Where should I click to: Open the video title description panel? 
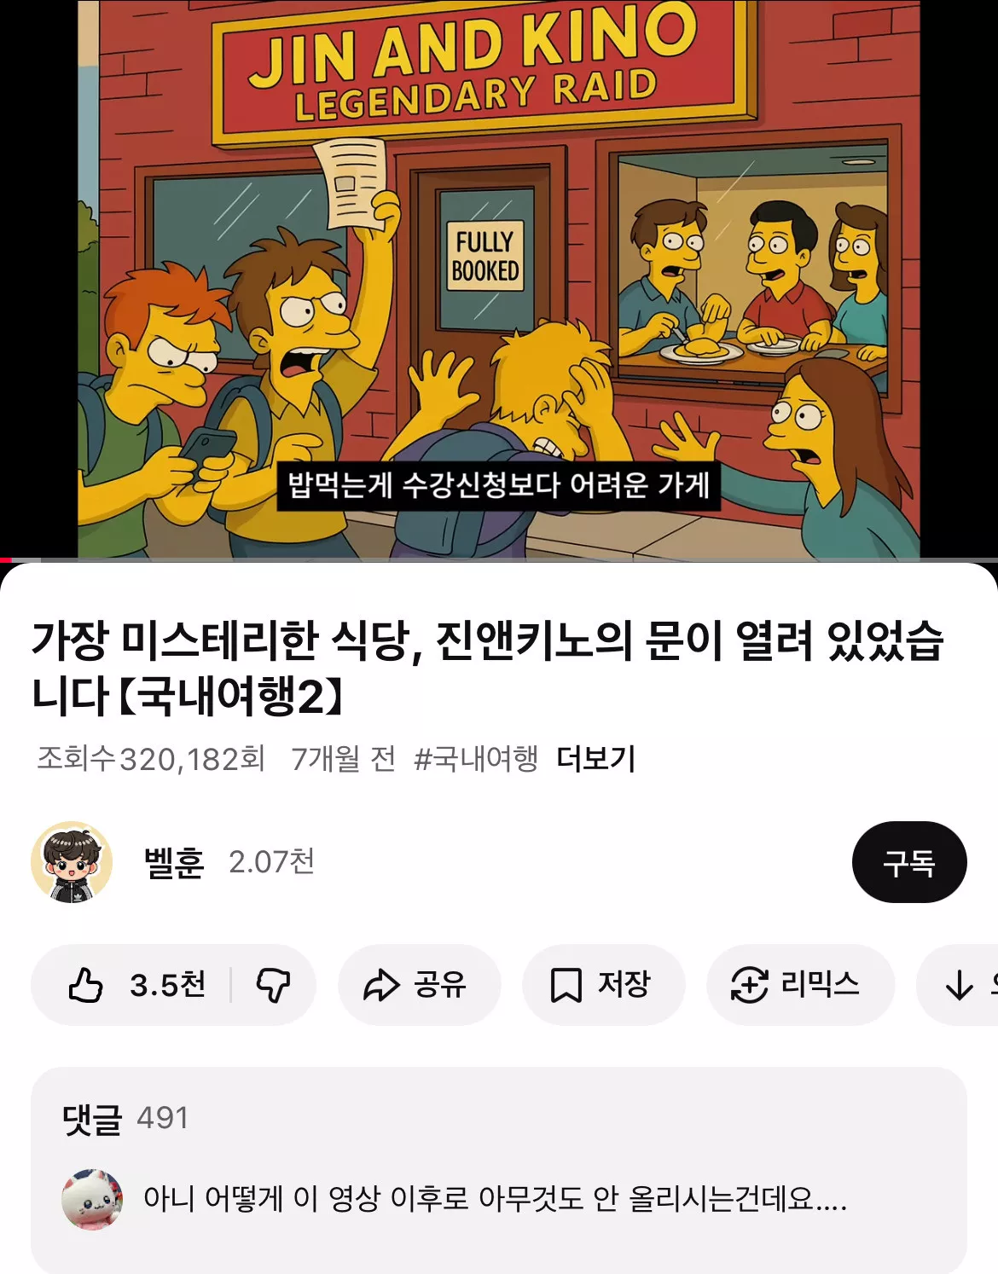click(x=488, y=668)
